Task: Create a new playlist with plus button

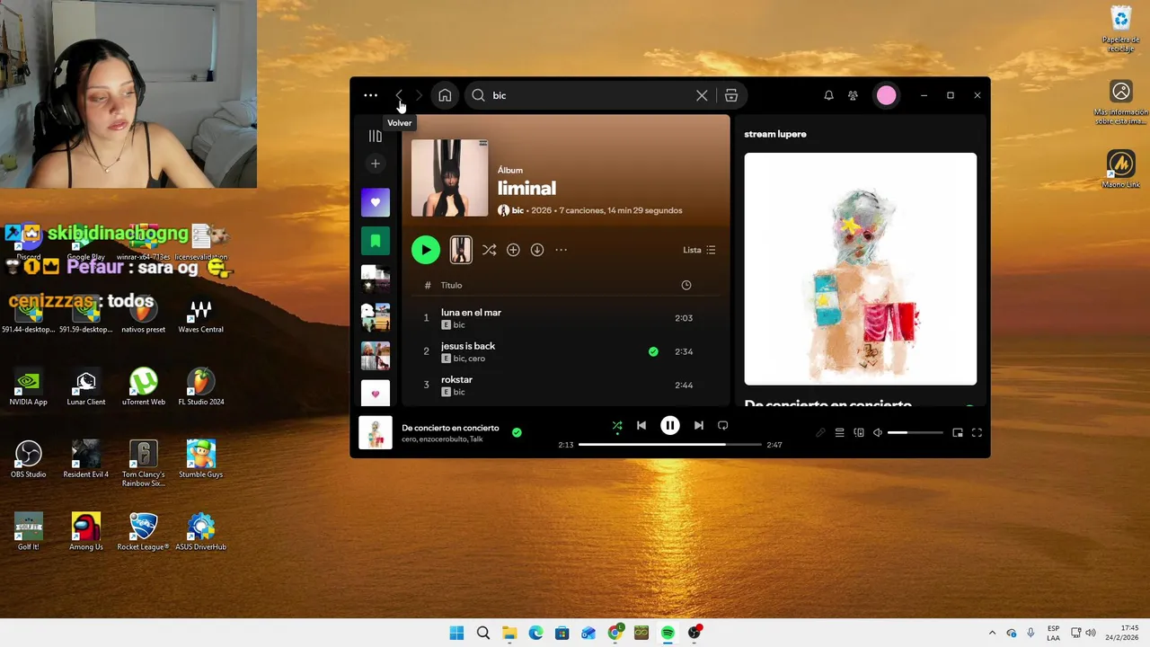Action: 376,164
